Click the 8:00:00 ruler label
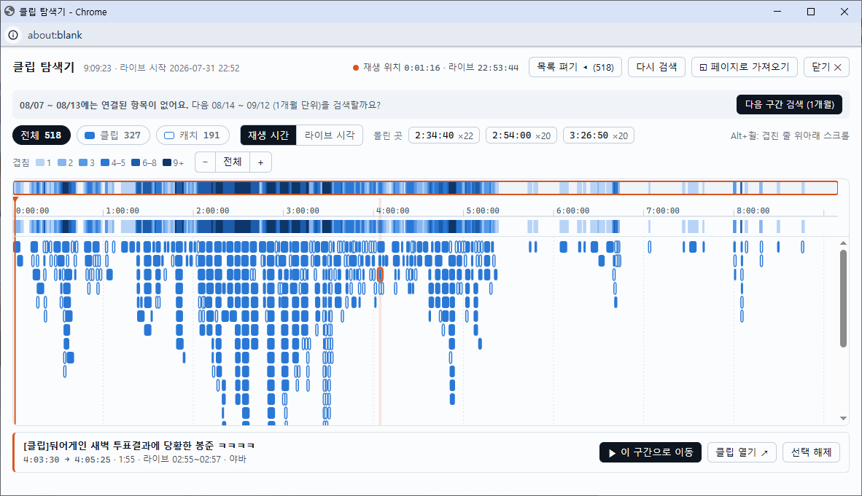 753,211
